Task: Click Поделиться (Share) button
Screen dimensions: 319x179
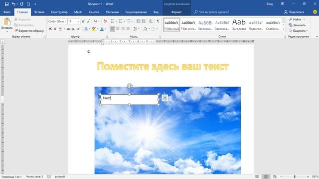Action: tap(294, 12)
